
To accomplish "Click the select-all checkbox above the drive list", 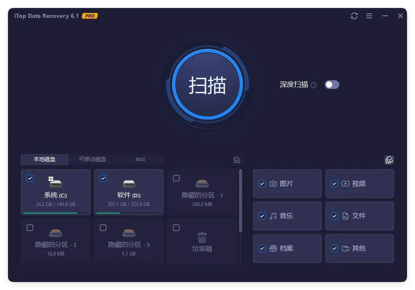I will coord(237,160).
